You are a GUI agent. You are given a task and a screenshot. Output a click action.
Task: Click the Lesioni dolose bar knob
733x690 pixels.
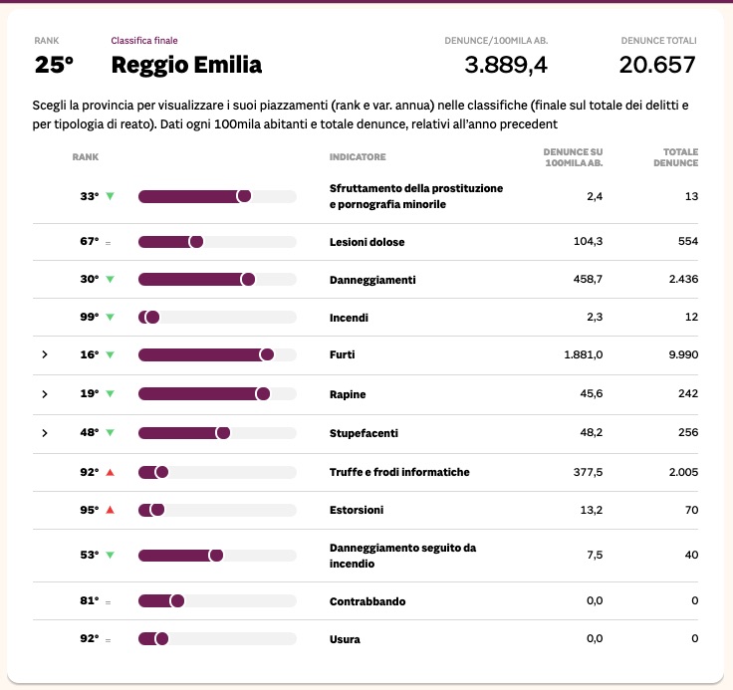(196, 242)
